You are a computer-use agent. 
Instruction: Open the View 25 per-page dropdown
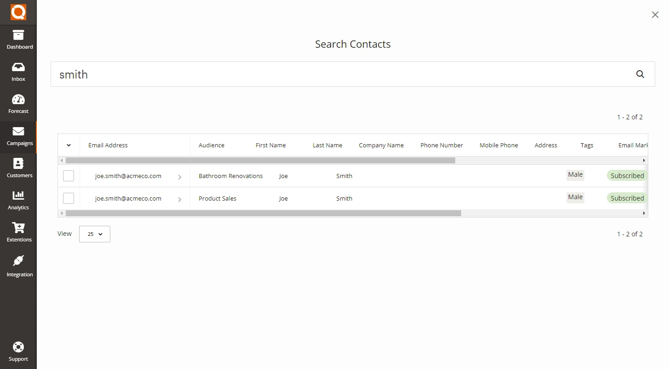coord(95,234)
